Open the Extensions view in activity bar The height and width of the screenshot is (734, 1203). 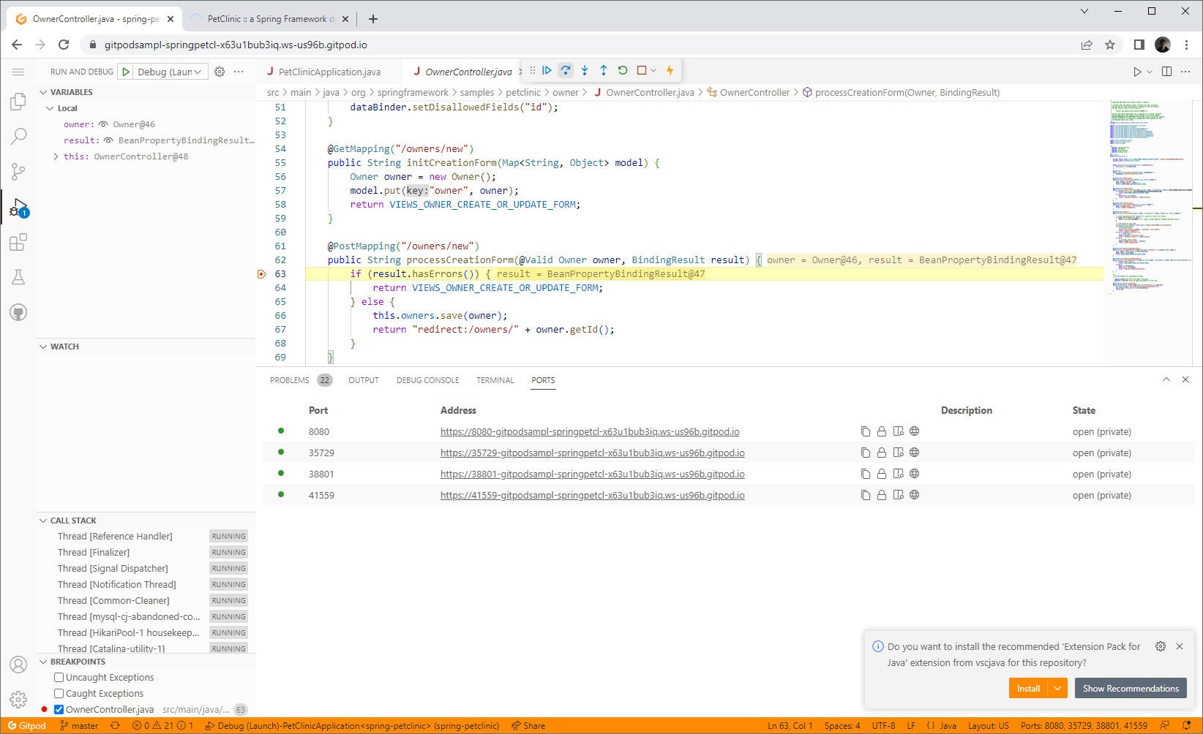coord(18,242)
